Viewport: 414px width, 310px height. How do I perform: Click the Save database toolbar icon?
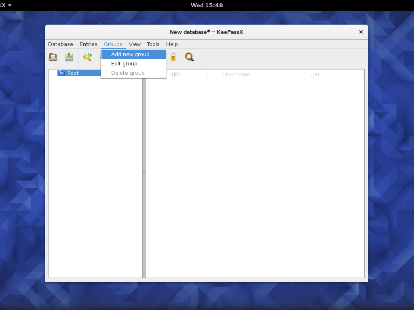pos(69,57)
